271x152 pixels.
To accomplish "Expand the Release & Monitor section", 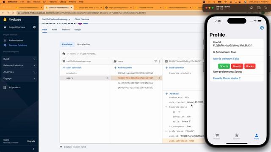I will [x=19, y=65].
